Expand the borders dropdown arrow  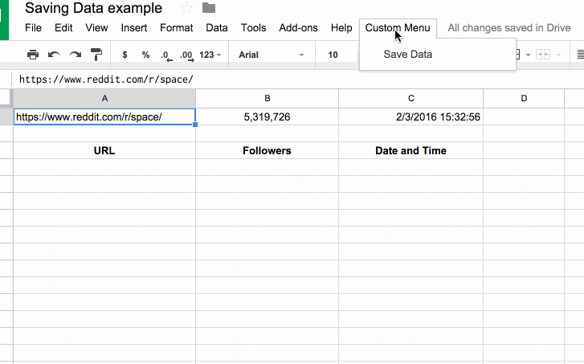[x=528, y=55]
